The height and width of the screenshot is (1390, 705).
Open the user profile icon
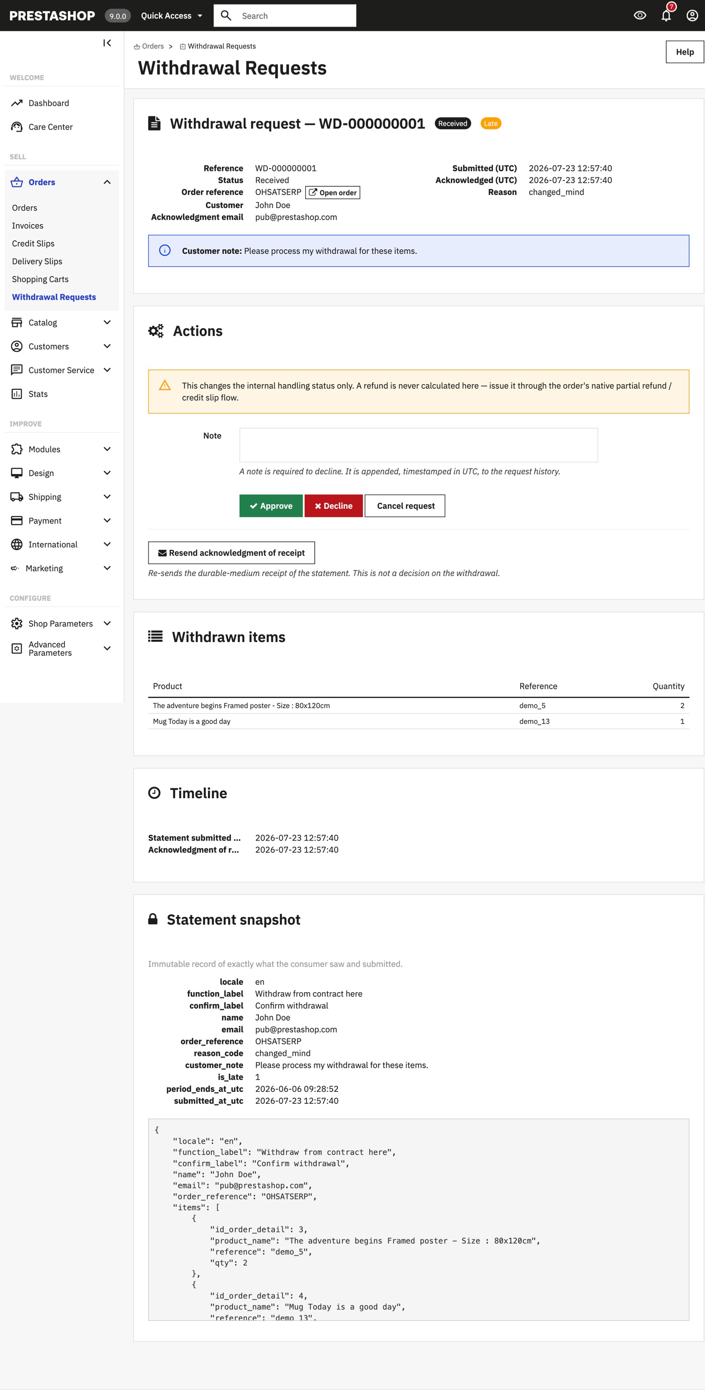pos(692,16)
